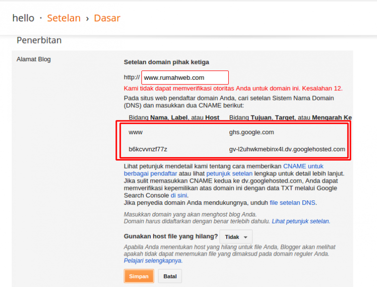Click the orange Simpan button
Screen dimensions: 377x287
[x=139, y=276]
